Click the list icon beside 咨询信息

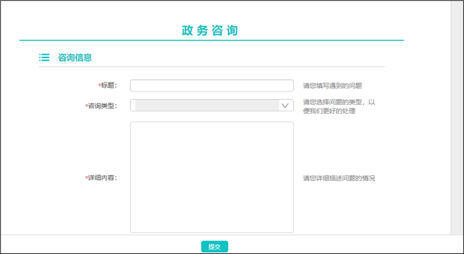(44, 58)
